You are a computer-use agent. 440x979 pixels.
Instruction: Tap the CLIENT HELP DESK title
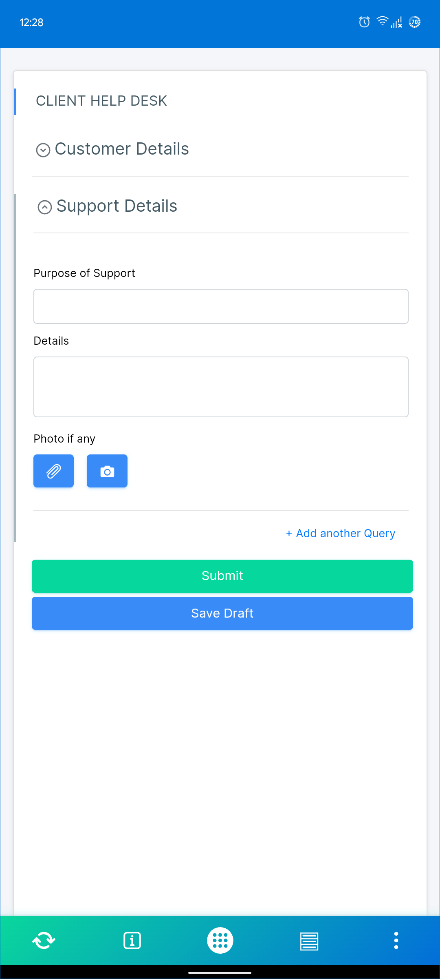(101, 100)
